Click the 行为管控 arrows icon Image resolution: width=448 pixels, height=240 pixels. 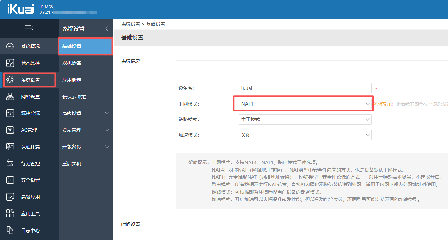coord(10,163)
